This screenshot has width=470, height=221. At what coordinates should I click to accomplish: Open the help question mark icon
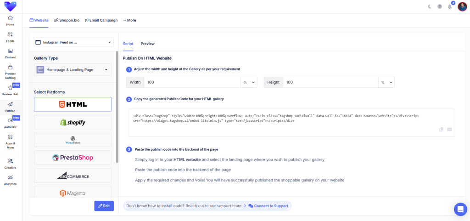[439, 6]
